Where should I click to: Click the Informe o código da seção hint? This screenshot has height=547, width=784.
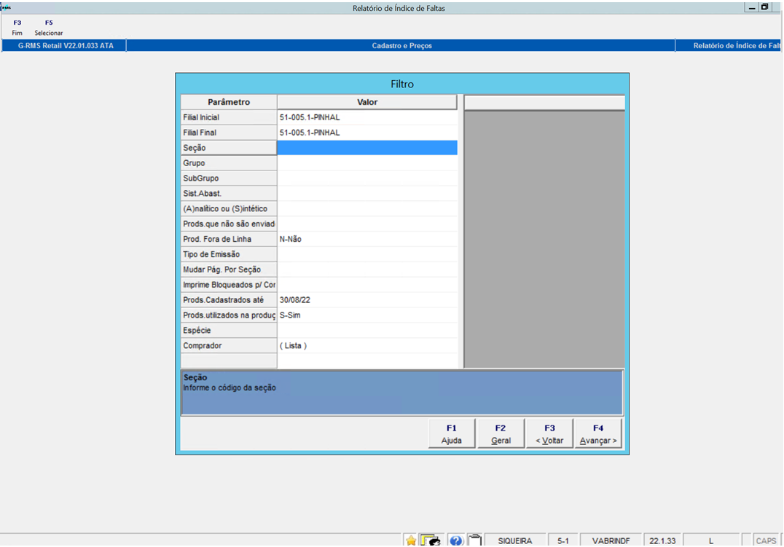pyautogui.click(x=229, y=387)
